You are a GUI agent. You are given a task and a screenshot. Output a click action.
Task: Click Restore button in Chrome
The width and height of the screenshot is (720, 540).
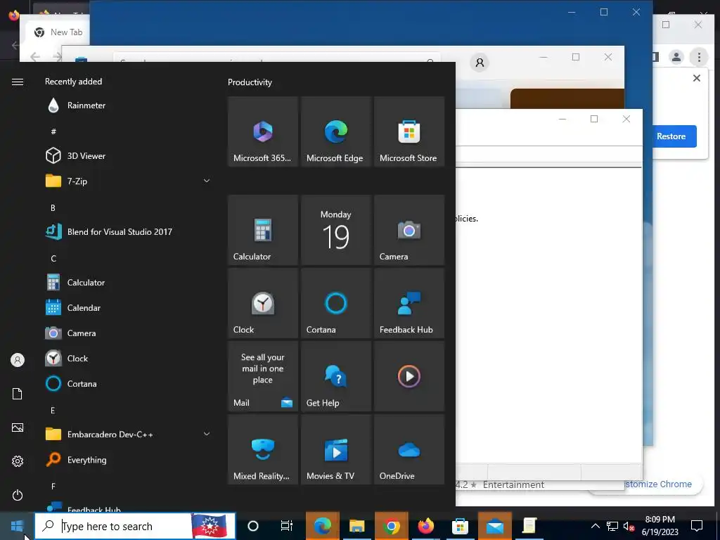click(671, 136)
